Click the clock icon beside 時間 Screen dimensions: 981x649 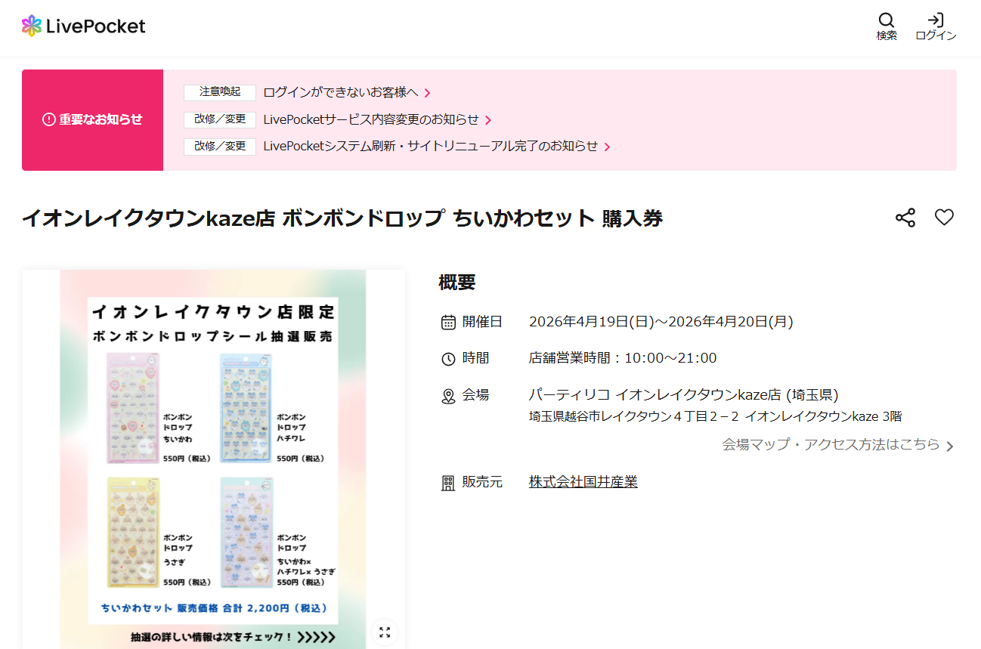[x=447, y=357]
